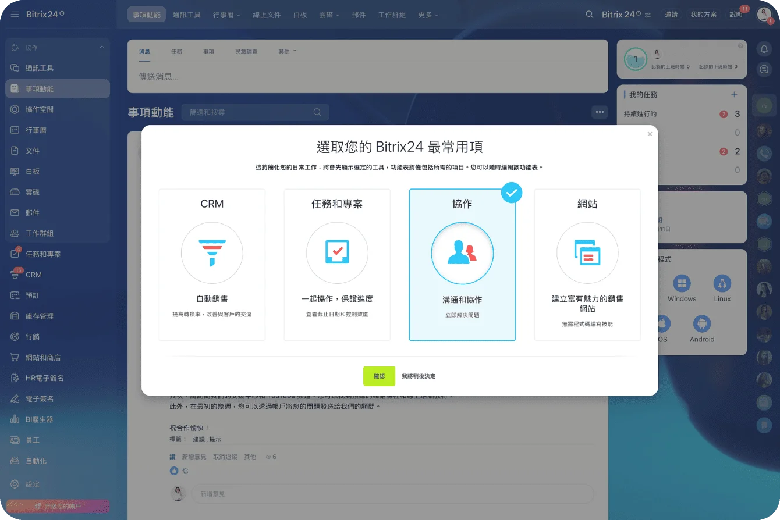Click the work-time circular progress indicator
This screenshot has height=520, width=780.
tap(636, 59)
